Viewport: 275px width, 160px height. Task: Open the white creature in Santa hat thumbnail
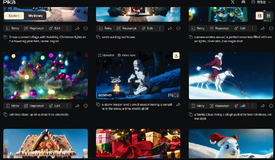point(231,143)
